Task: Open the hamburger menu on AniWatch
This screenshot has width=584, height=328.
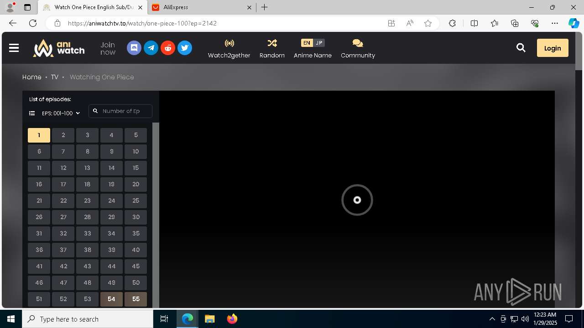Action: point(14,48)
